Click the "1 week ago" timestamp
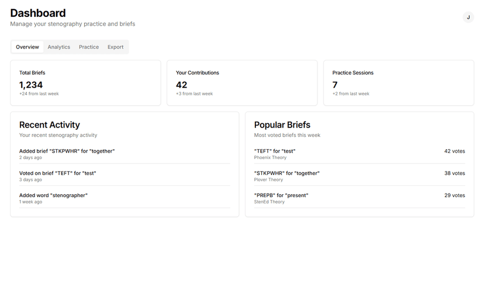Image resolution: width=484 pixels, height=293 pixels. (30, 202)
